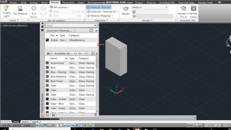Toggle Snap Mode in status bar
Viewport: 231px width, 130px height.
[x=42, y=125]
